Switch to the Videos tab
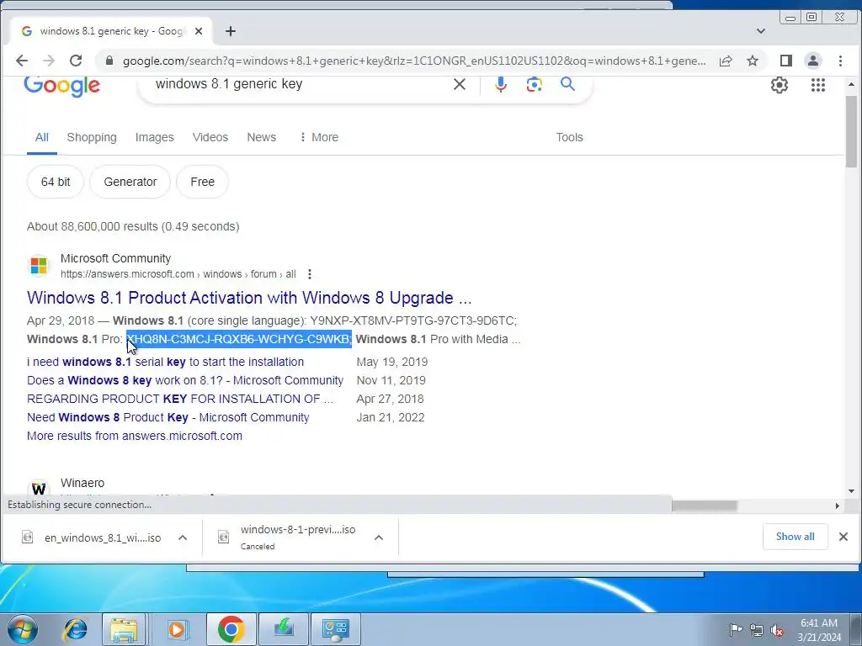This screenshot has width=862, height=646. (x=210, y=137)
